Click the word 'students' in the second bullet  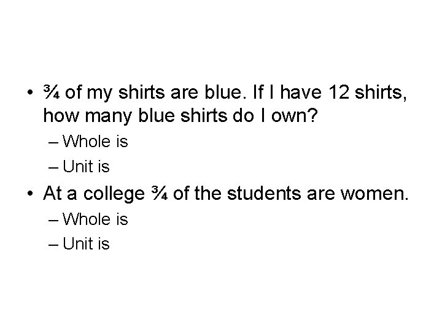[x=264, y=193]
